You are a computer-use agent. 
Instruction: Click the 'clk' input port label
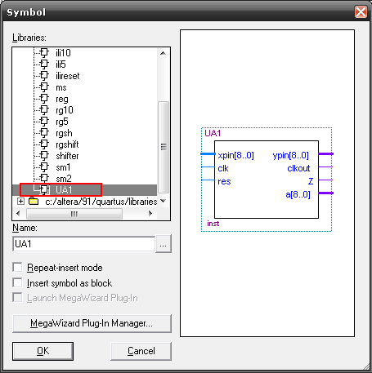click(x=223, y=168)
